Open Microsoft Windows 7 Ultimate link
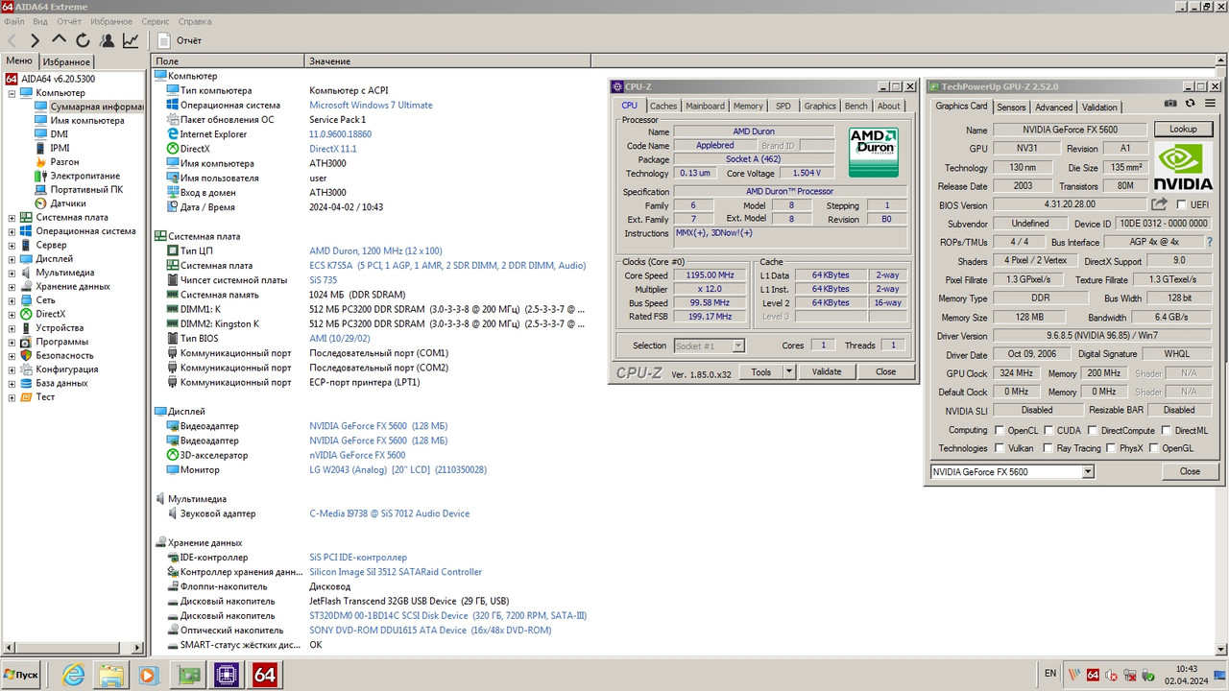Viewport: 1229px width, 691px height. pyautogui.click(x=371, y=106)
